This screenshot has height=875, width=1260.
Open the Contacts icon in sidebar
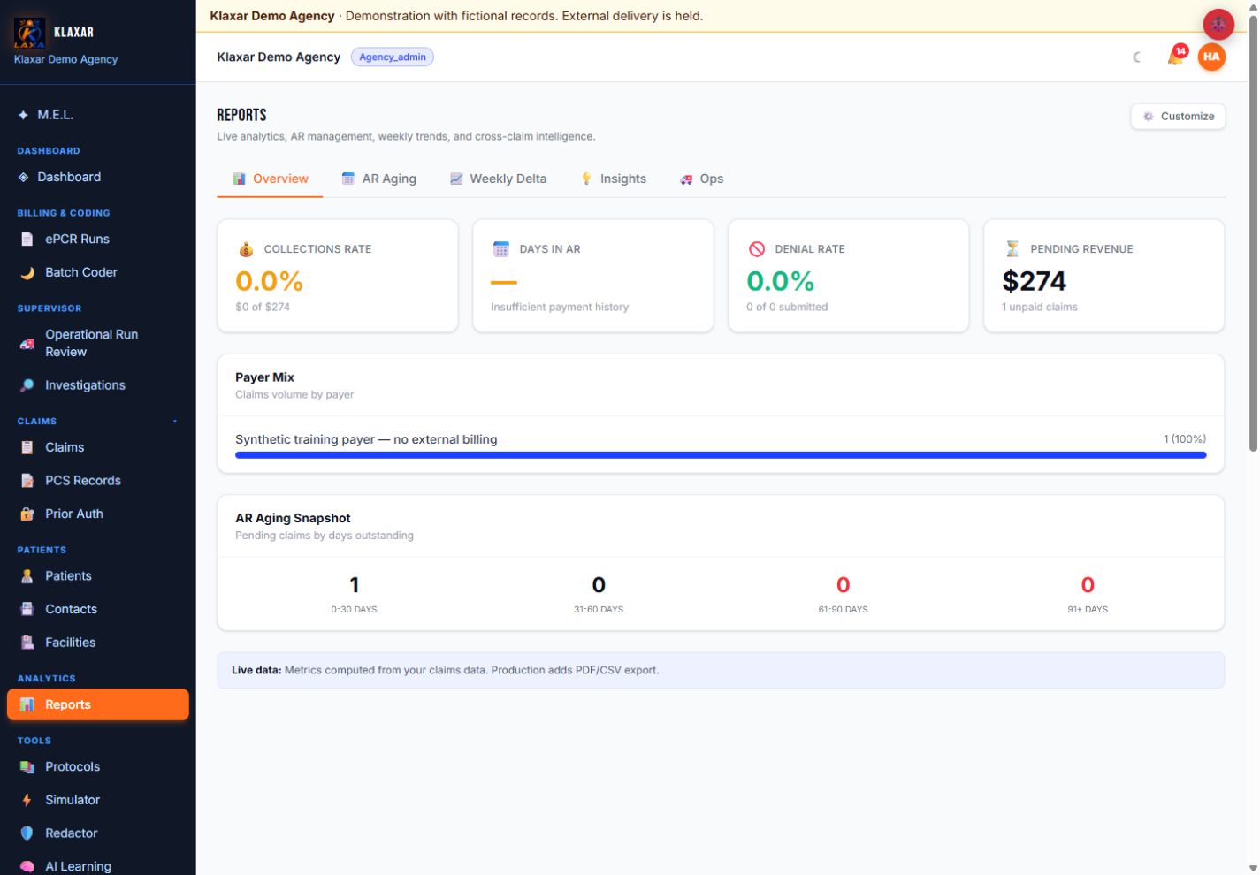[x=27, y=609]
